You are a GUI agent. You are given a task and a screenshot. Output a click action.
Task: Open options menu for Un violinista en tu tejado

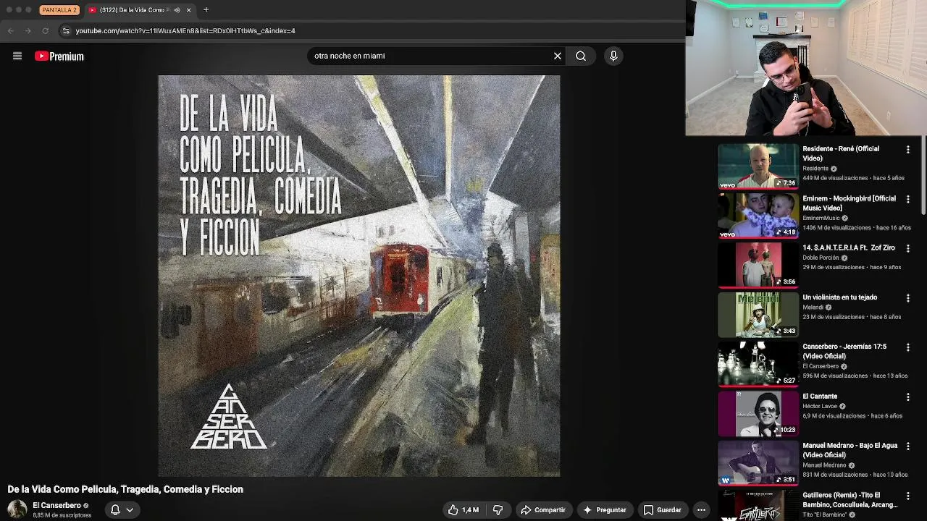(x=908, y=298)
